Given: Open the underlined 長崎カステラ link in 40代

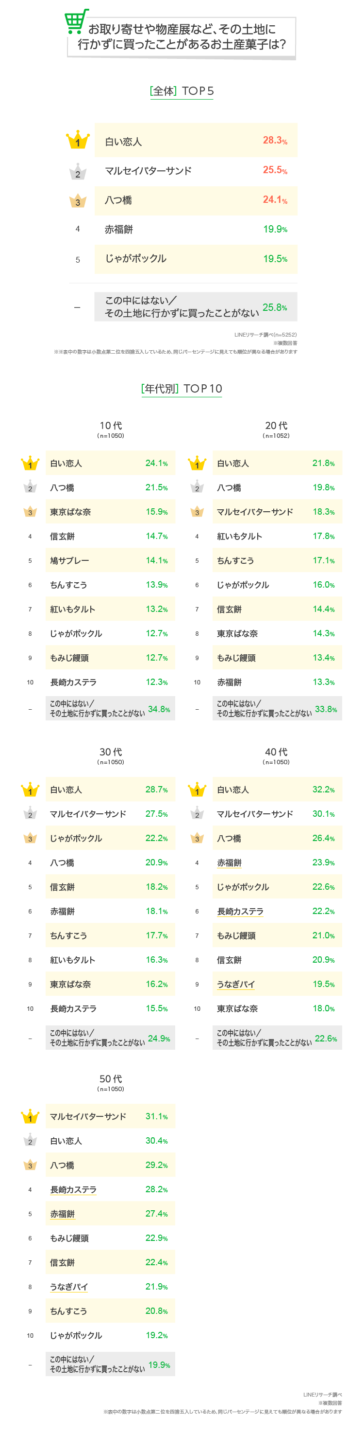Looking at the screenshot, I should [240, 912].
